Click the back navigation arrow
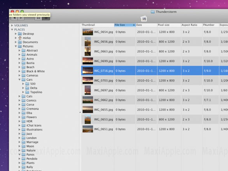Image resolution: width=228 pixels, height=171 pixels. point(14,18)
